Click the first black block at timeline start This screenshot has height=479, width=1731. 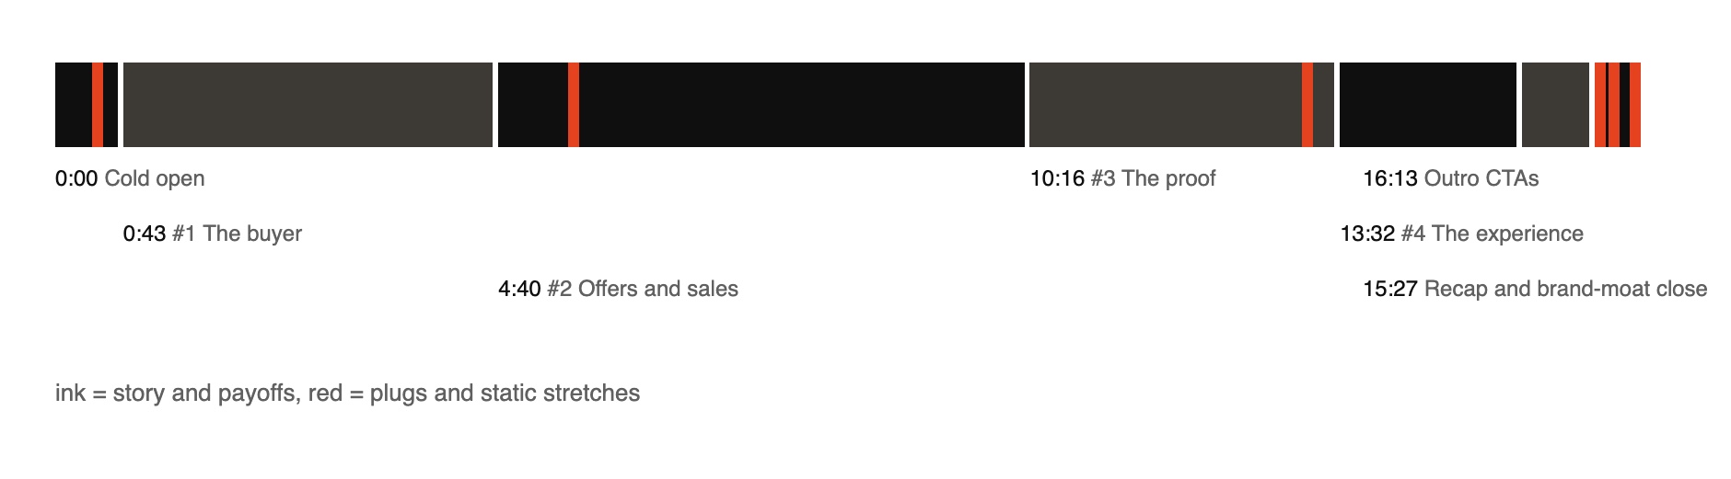point(74,105)
